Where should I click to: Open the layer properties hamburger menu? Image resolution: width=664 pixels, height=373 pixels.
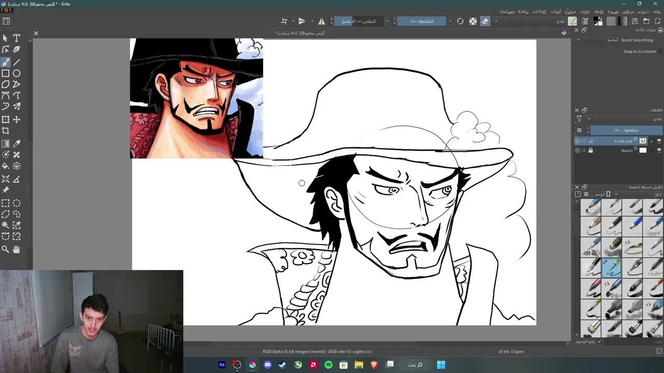click(x=579, y=130)
